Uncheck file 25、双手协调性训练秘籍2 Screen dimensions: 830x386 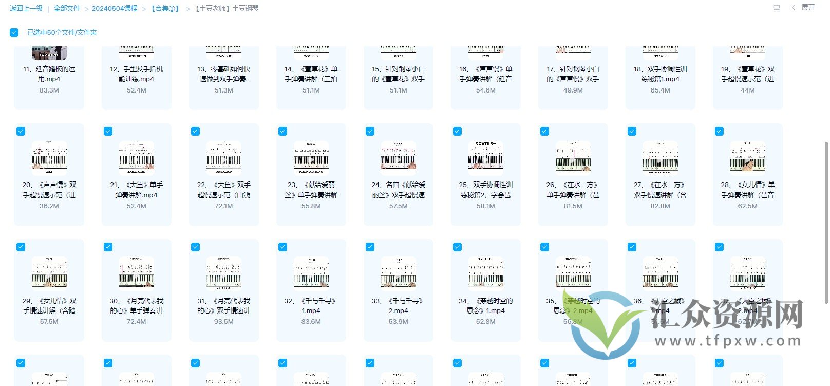click(458, 131)
